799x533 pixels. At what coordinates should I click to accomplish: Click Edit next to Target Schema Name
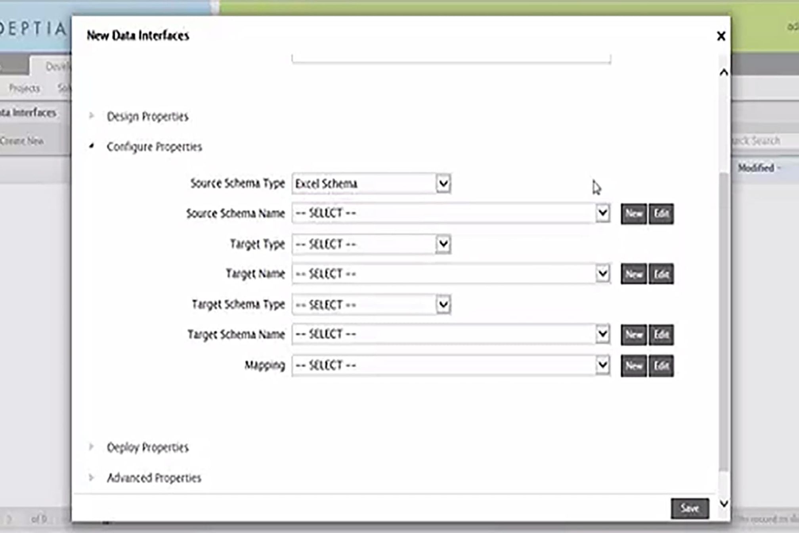pos(661,335)
